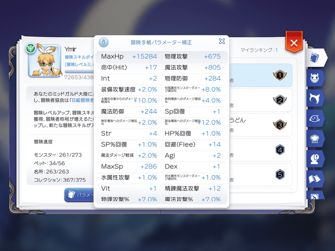Click the info icon in parameter popup
This screenshot has height=251, width=335.
[x=103, y=42]
